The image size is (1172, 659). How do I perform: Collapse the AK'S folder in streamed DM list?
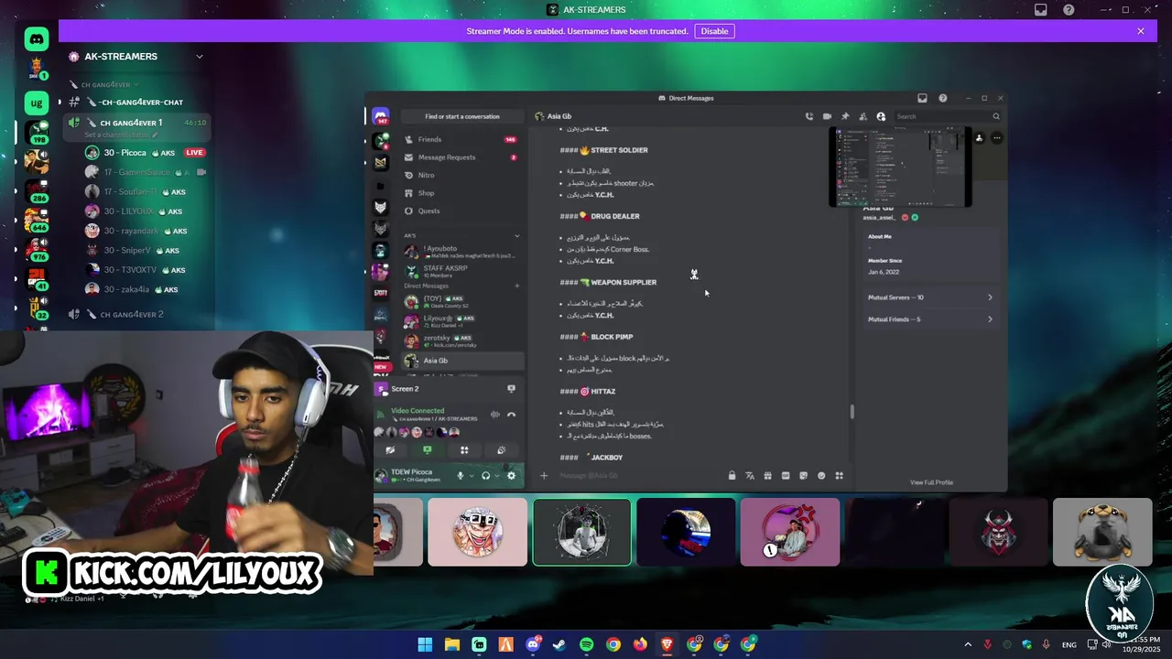pyautogui.click(x=516, y=236)
